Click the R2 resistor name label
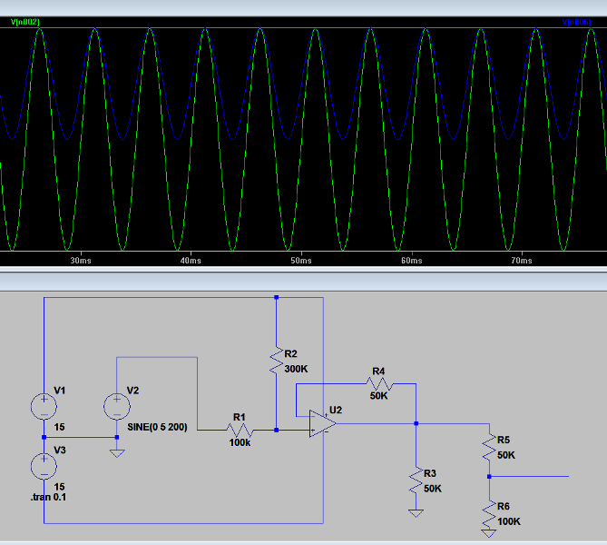The width and height of the screenshot is (607, 545). [x=290, y=354]
